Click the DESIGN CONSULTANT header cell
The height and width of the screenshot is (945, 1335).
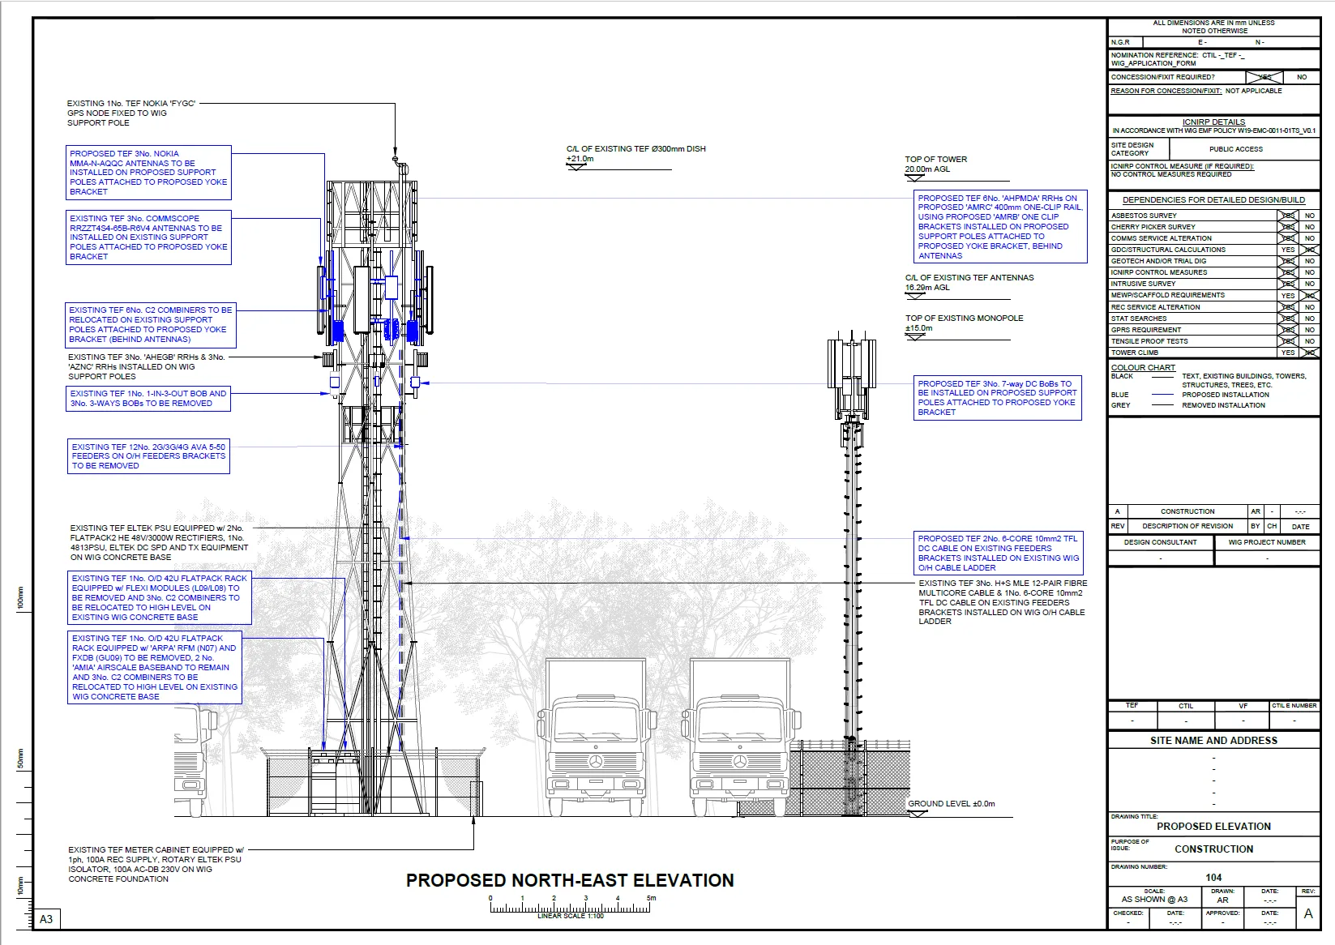pos(1160,542)
